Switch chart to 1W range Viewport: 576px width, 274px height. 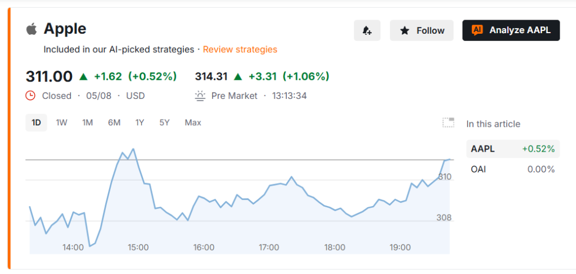point(61,122)
